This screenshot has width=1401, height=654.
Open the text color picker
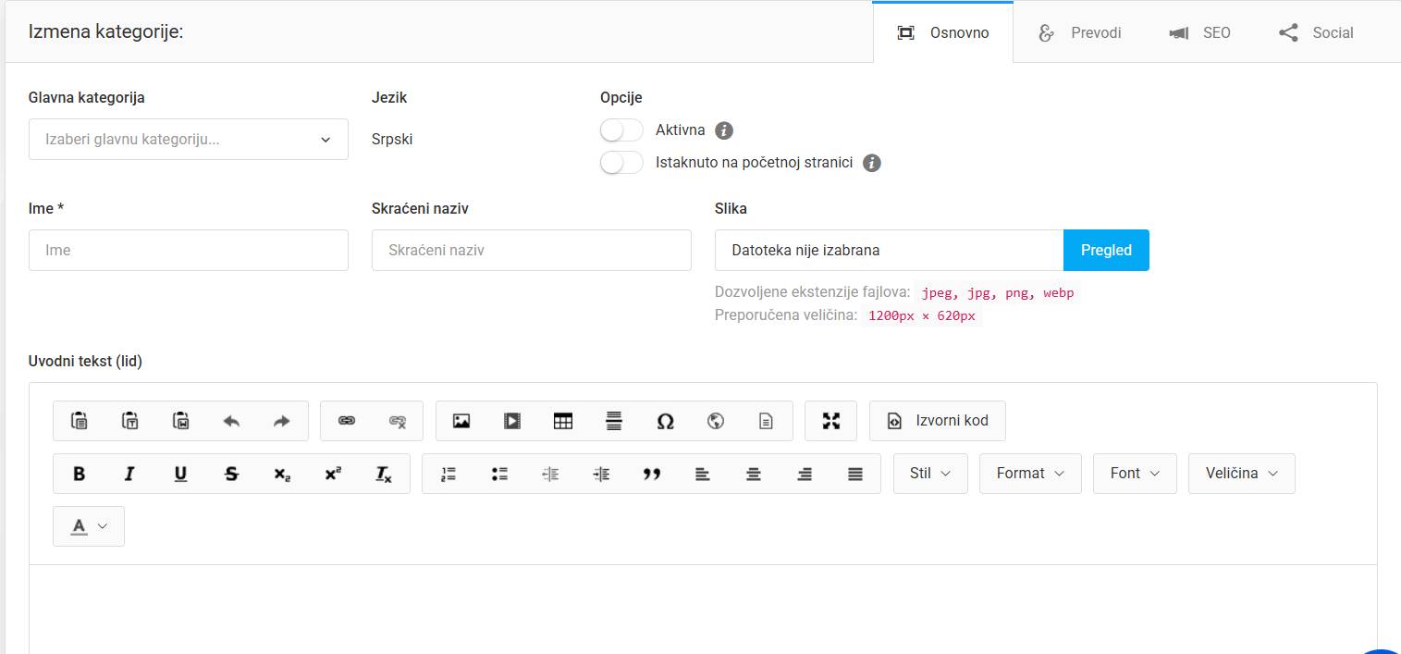pos(89,526)
